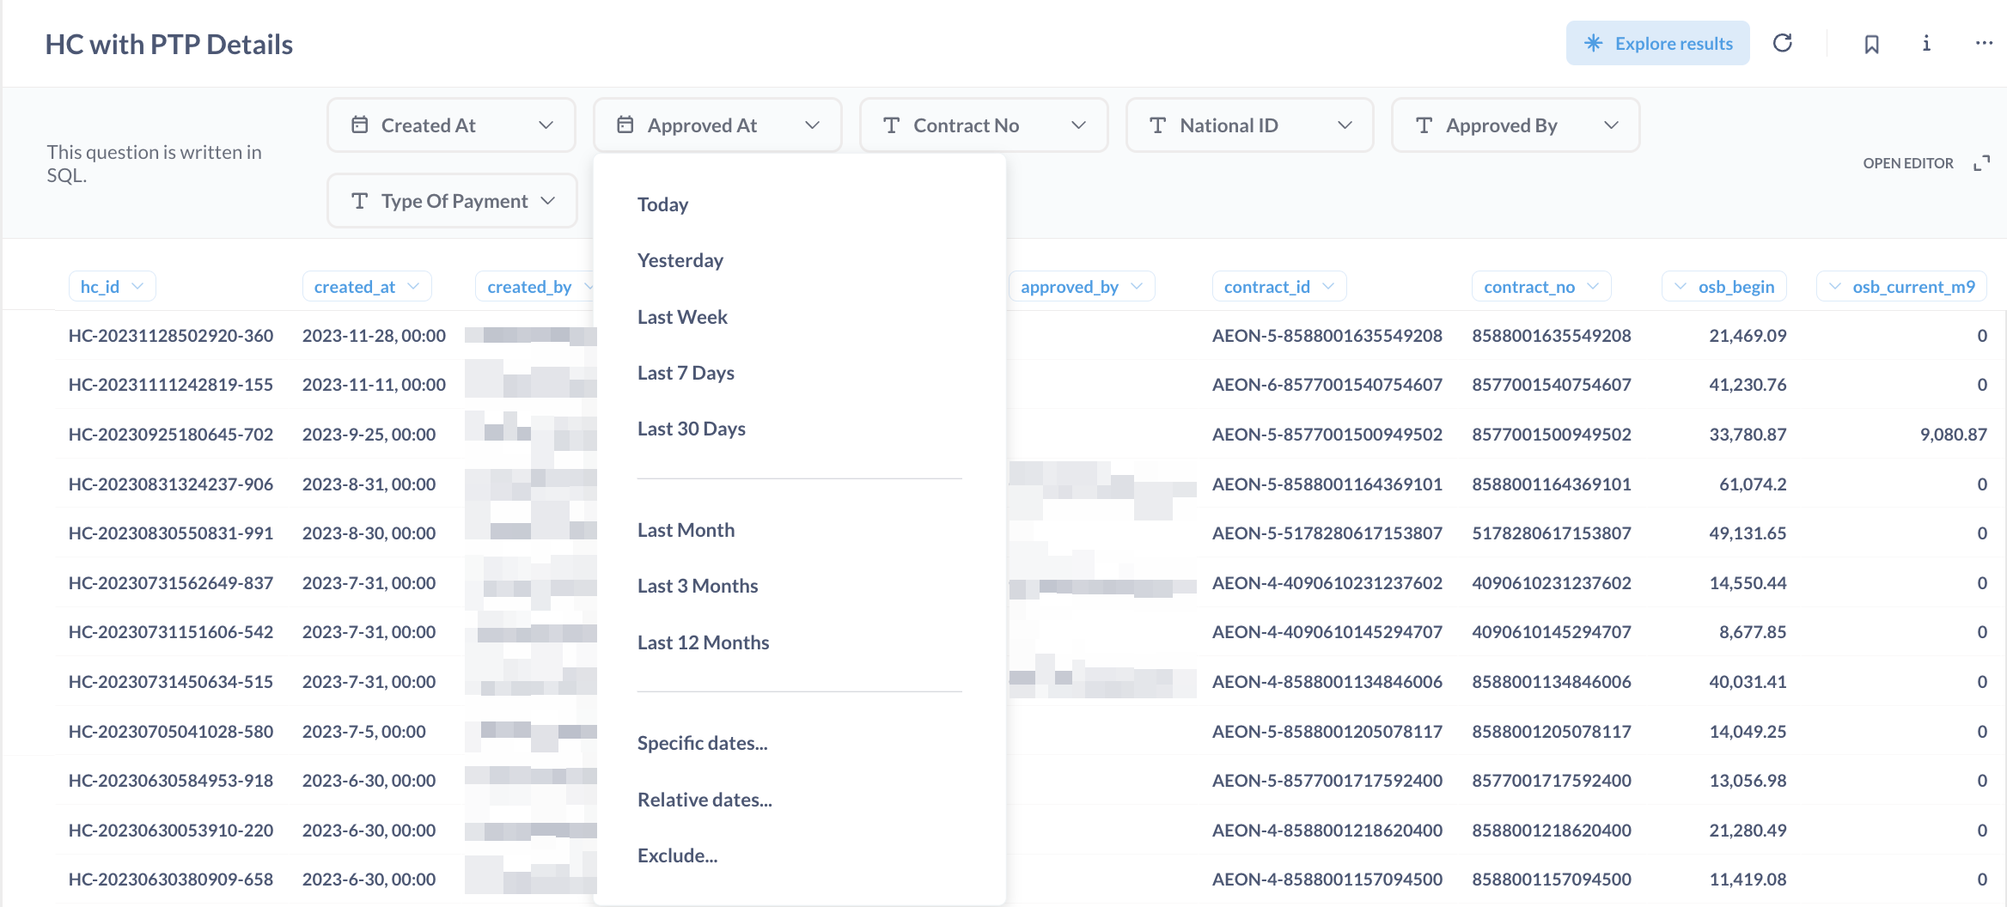Click the refresh results icon
2007x907 pixels.
[1783, 43]
